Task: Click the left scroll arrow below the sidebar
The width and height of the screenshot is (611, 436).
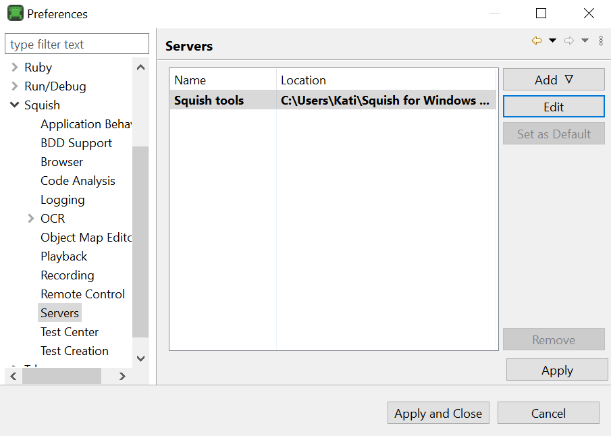Action: tap(12, 376)
